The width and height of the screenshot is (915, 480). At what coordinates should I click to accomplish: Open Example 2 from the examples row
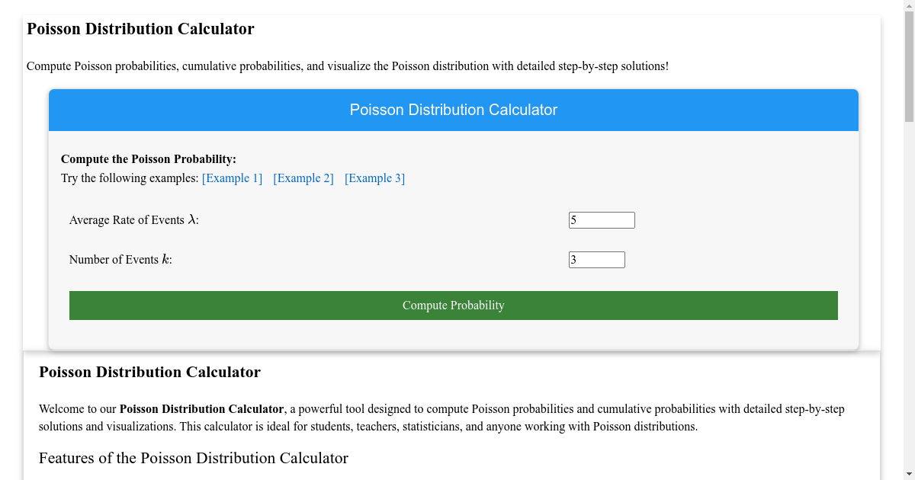303,178
